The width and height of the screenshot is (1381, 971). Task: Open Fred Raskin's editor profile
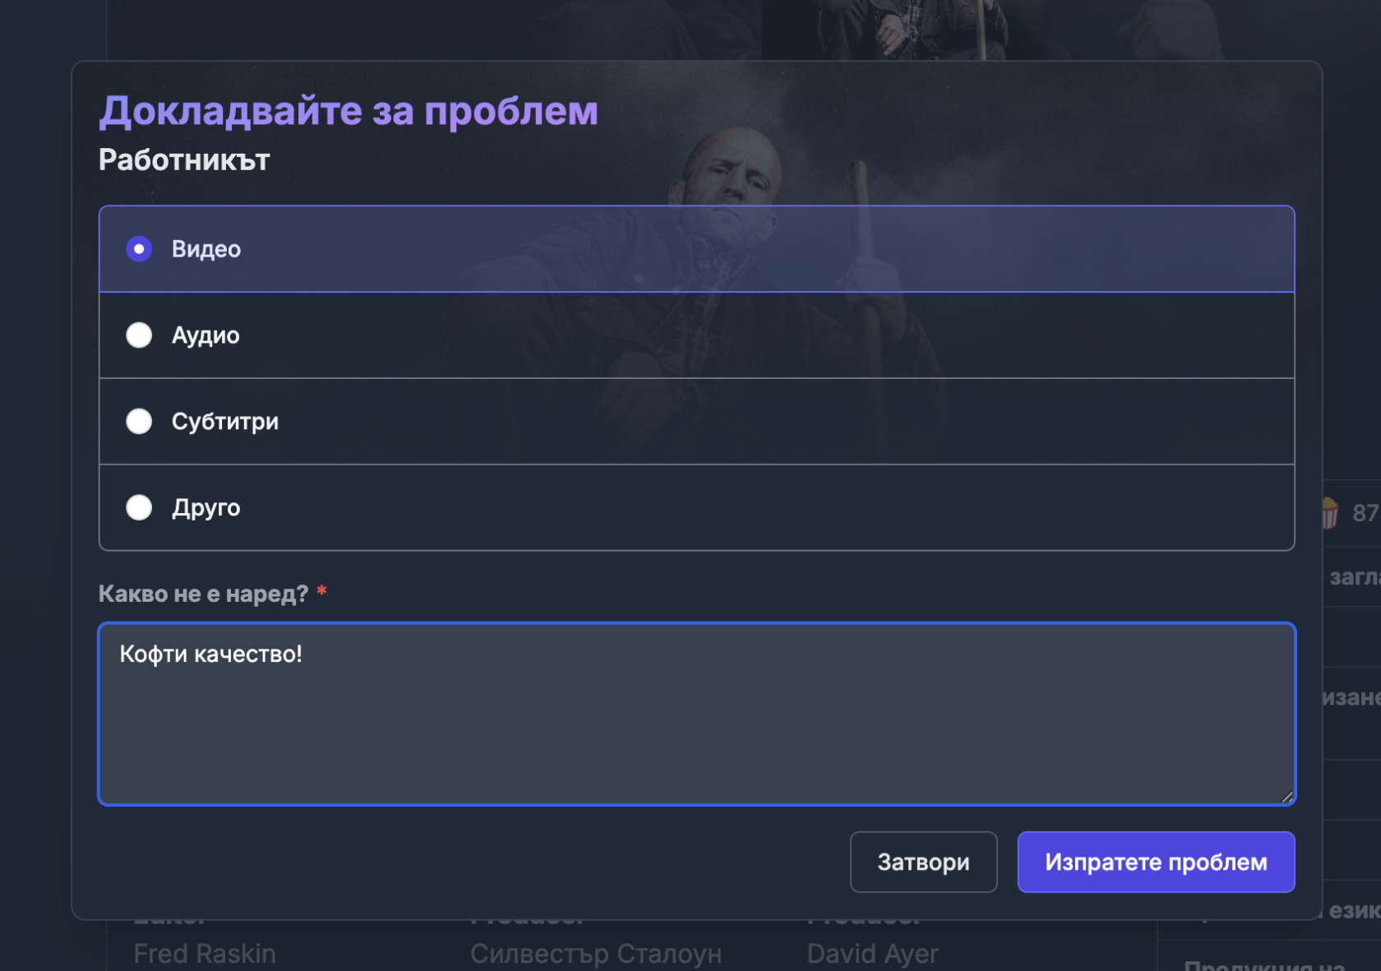click(x=204, y=953)
